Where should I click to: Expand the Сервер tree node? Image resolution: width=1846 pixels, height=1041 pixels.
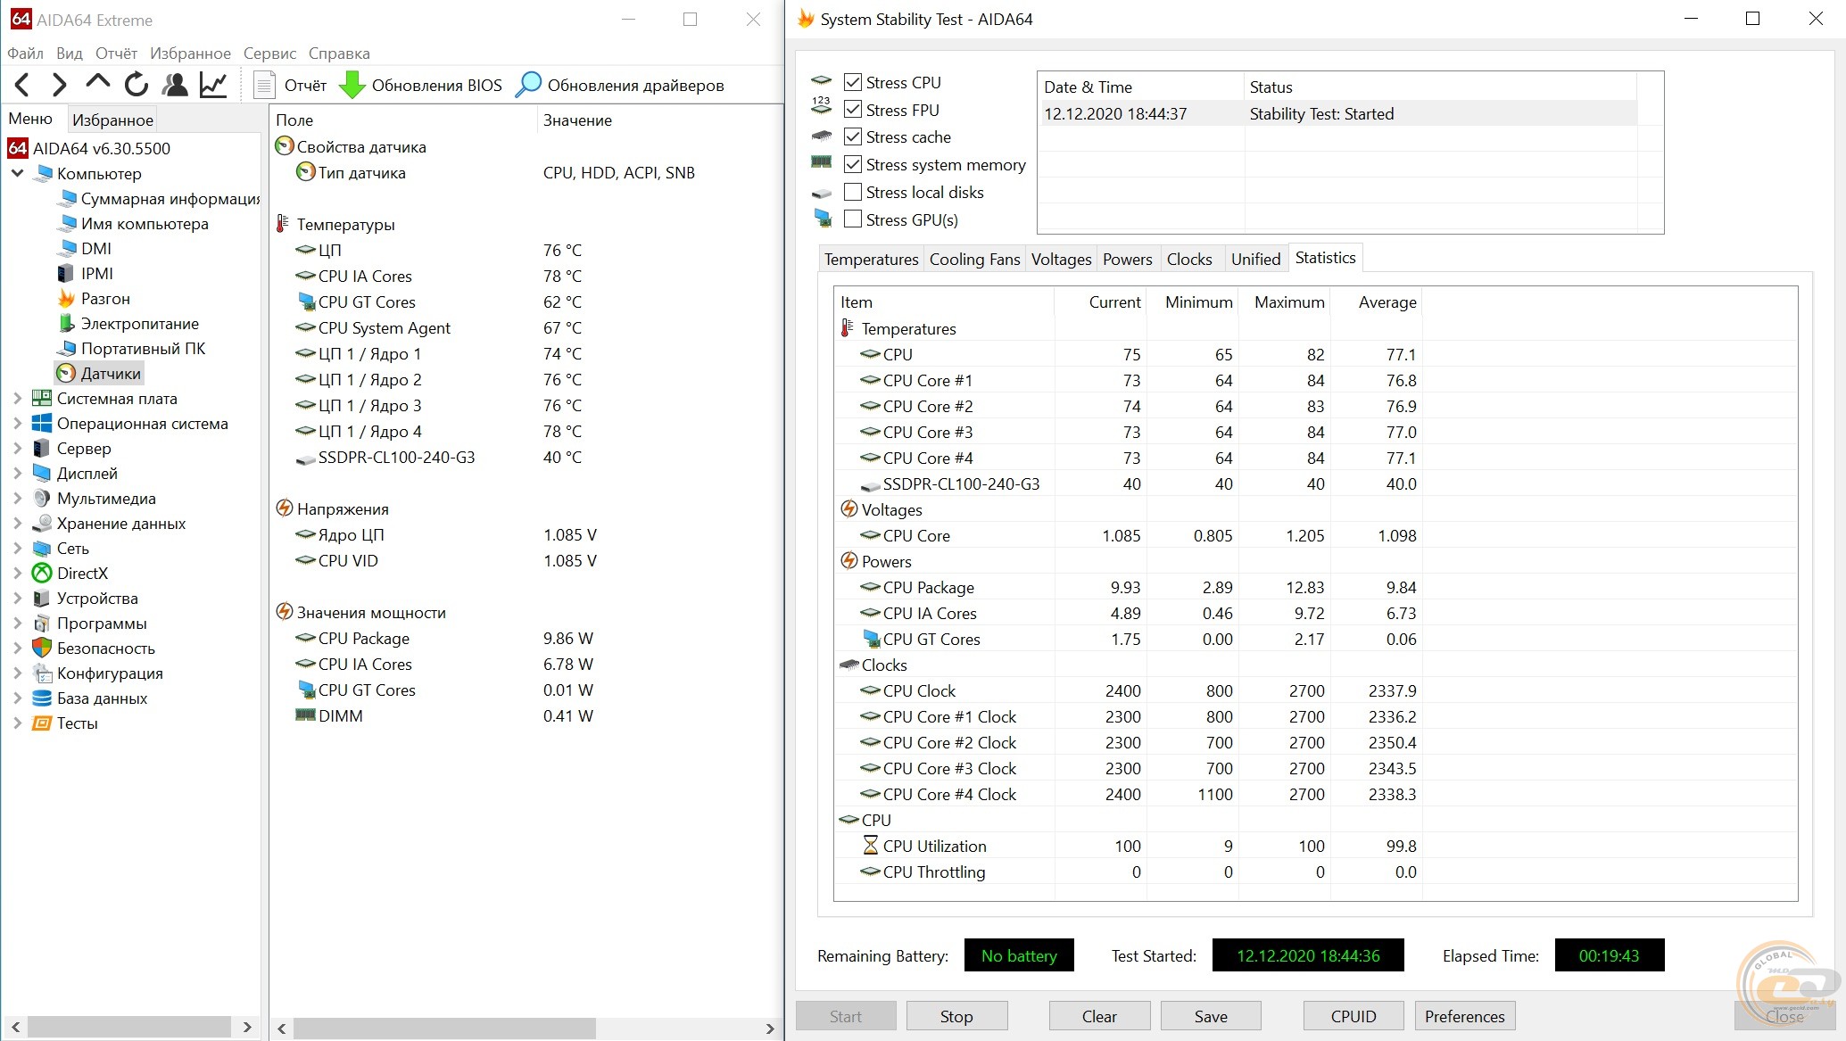tap(17, 448)
